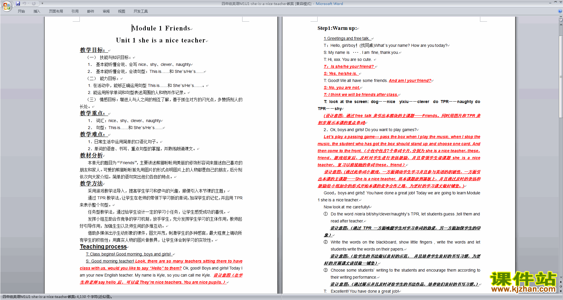
Task: Expand Customize Quick Access Toolbar dropdown
Action: 42,4
